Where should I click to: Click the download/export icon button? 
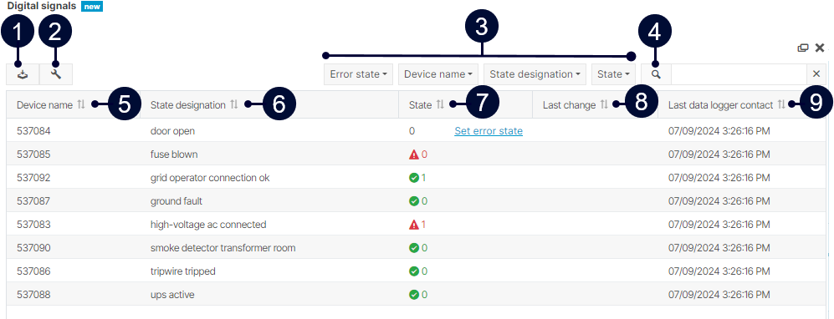point(23,75)
